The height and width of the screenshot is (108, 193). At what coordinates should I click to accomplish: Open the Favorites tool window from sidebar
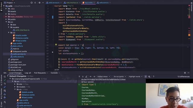point(1,93)
